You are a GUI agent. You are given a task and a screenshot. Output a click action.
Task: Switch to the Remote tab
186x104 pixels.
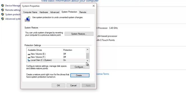[83, 12]
